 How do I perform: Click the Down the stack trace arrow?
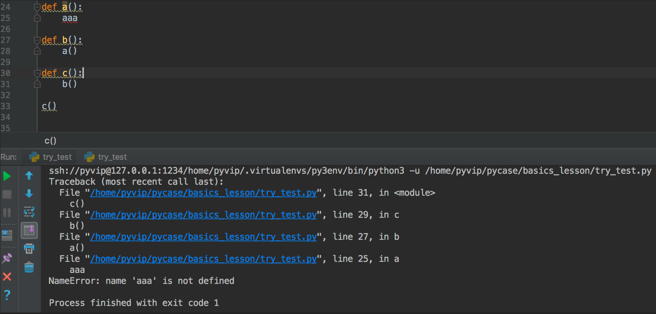(x=29, y=194)
